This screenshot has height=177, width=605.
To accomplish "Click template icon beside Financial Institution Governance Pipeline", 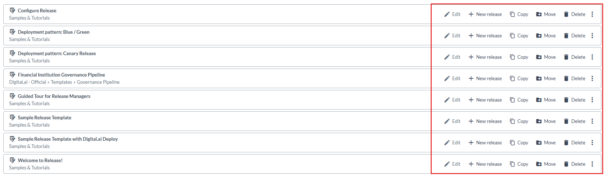I will coord(12,75).
